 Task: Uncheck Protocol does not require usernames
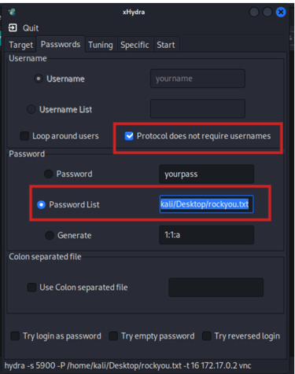[129, 136]
